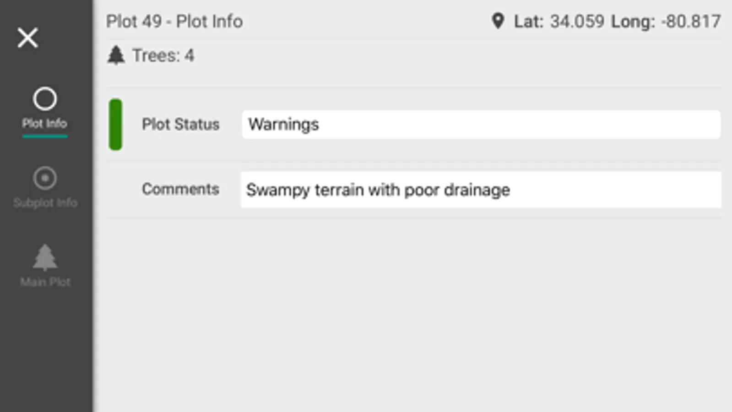Viewport: 732px width, 412px height.
Task: Click the Lat: 34.059 coordinate
Action: pyautogui.click(x=559, y=22)
